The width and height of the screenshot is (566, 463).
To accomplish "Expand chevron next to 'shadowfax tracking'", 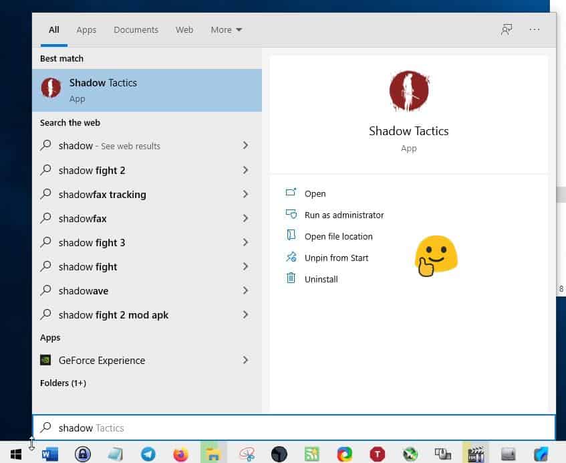I will pyautogui.click(x=245, y=194).
